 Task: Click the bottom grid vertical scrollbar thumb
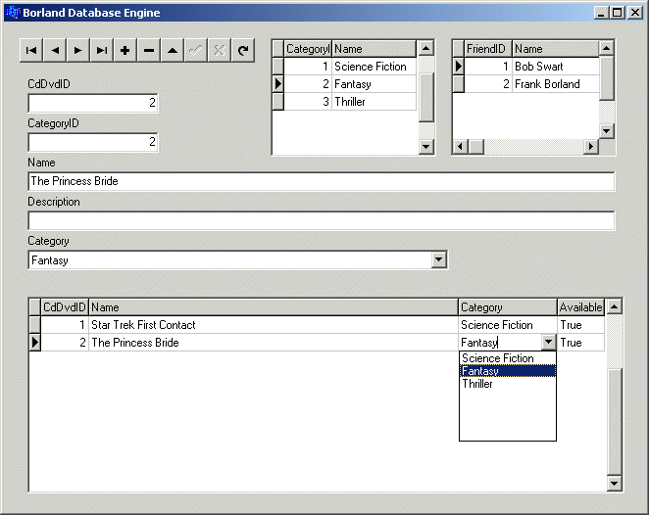tap(615, 422)
